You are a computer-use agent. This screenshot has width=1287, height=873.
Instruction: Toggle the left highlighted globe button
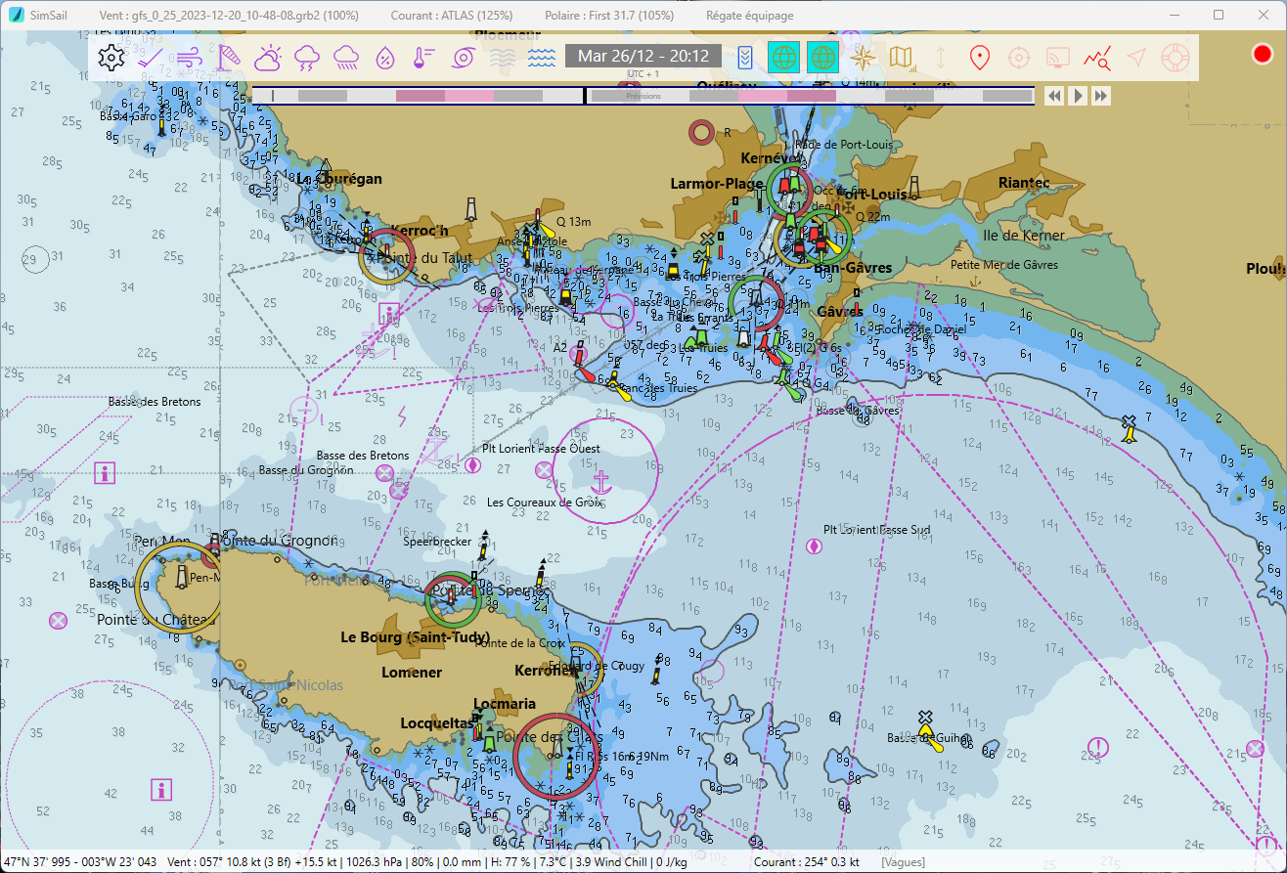point(783,58)
